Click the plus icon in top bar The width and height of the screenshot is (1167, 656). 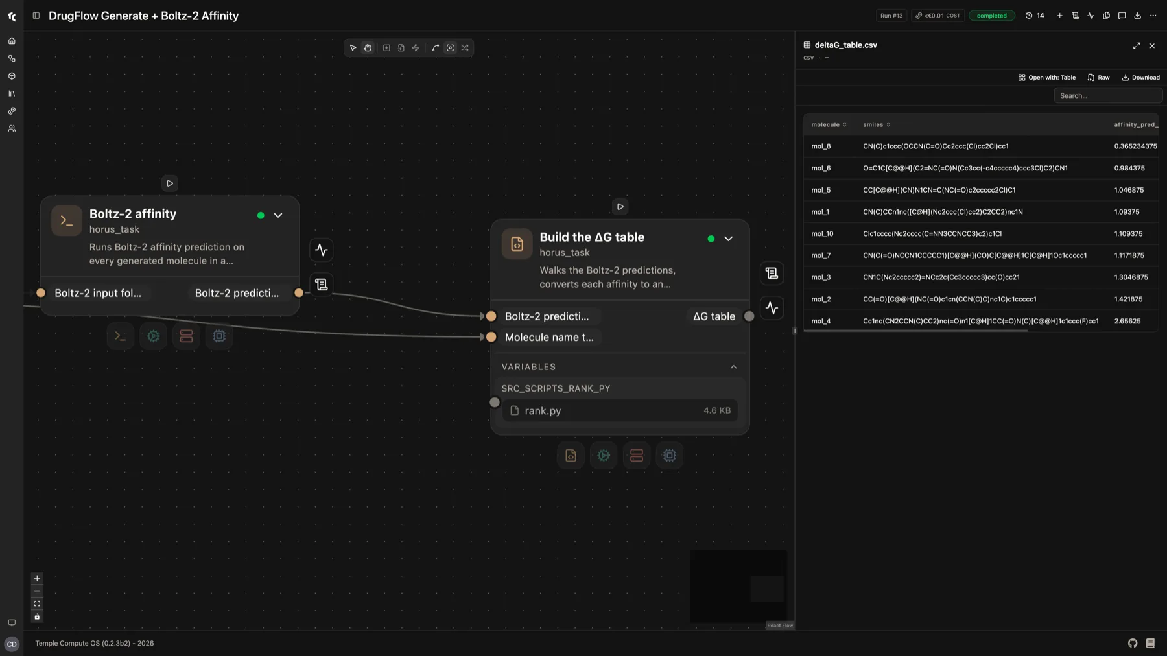coord(1060,16)
